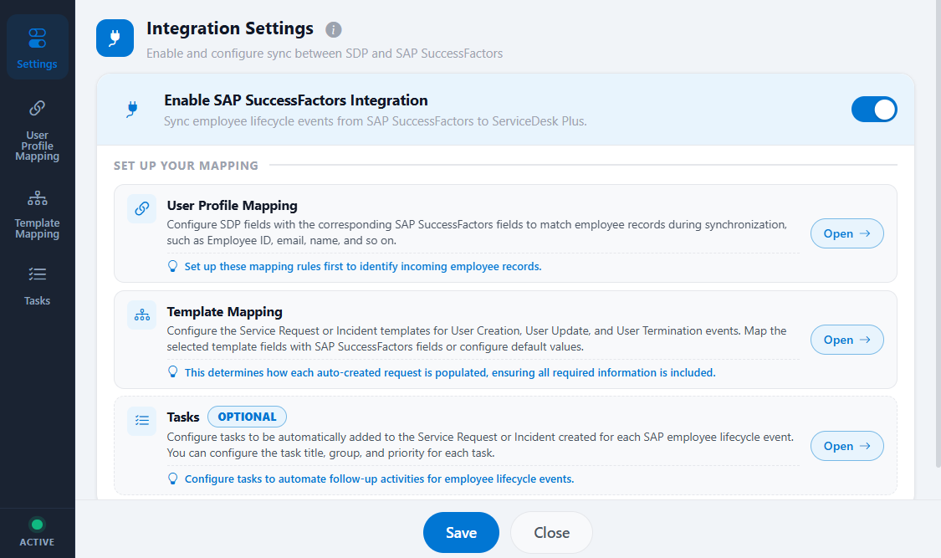
Task: Click the Settings toggle icon in sidebar
Action: click(37, 38)
